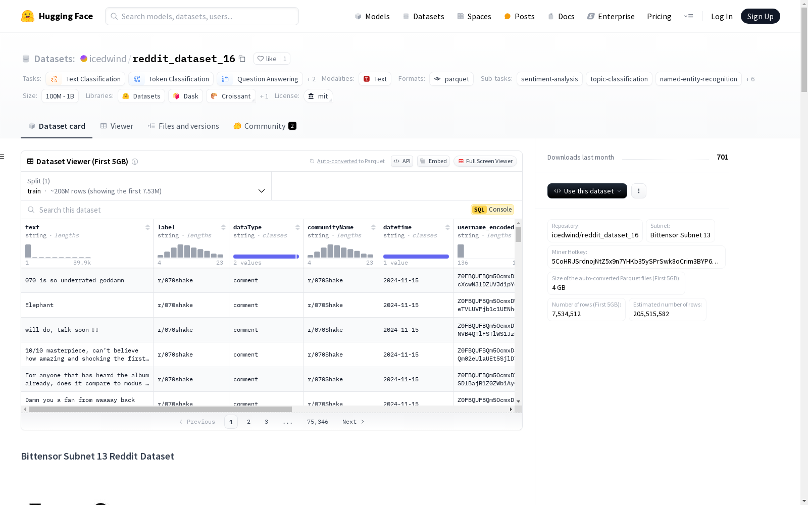Sort by the communityName column

(373, 227)
